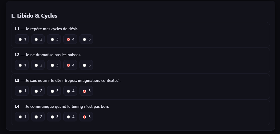This screenshot has width=280, height=134.
Task: Set L3 rating to 4
Action: pyautogui.click(x=69, y=91)
